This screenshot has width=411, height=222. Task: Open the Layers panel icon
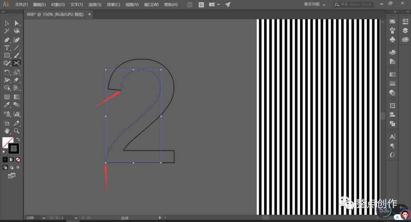[x=405, y=30]
